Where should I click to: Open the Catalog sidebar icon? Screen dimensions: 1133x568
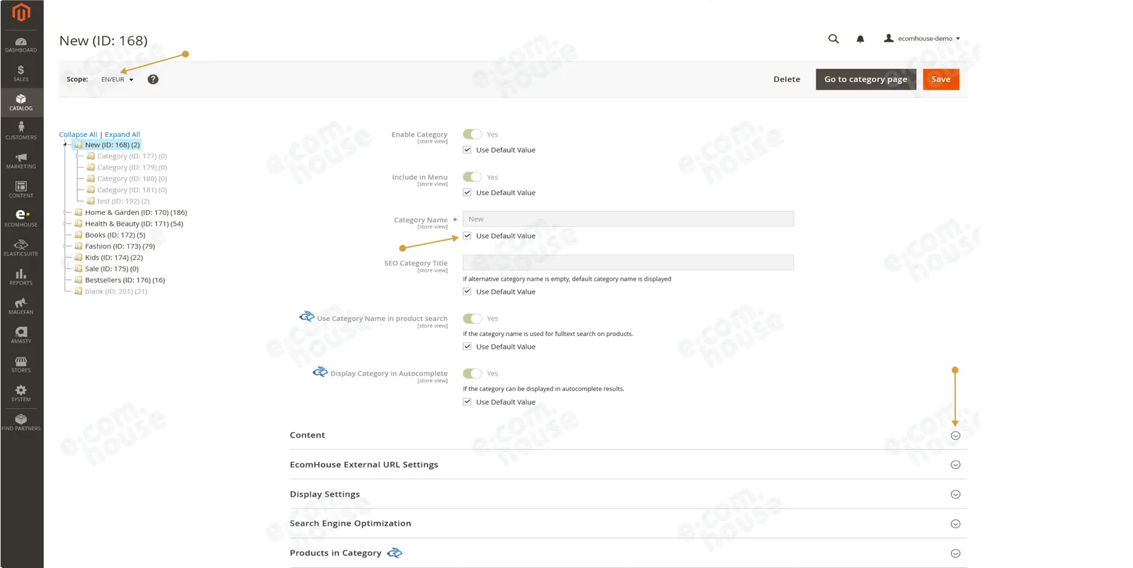[21, 103]
